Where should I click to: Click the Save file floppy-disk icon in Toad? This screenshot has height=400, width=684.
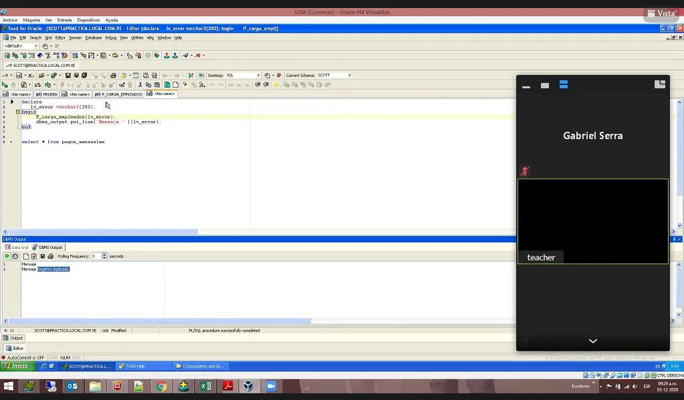click(x=68, y=76)
